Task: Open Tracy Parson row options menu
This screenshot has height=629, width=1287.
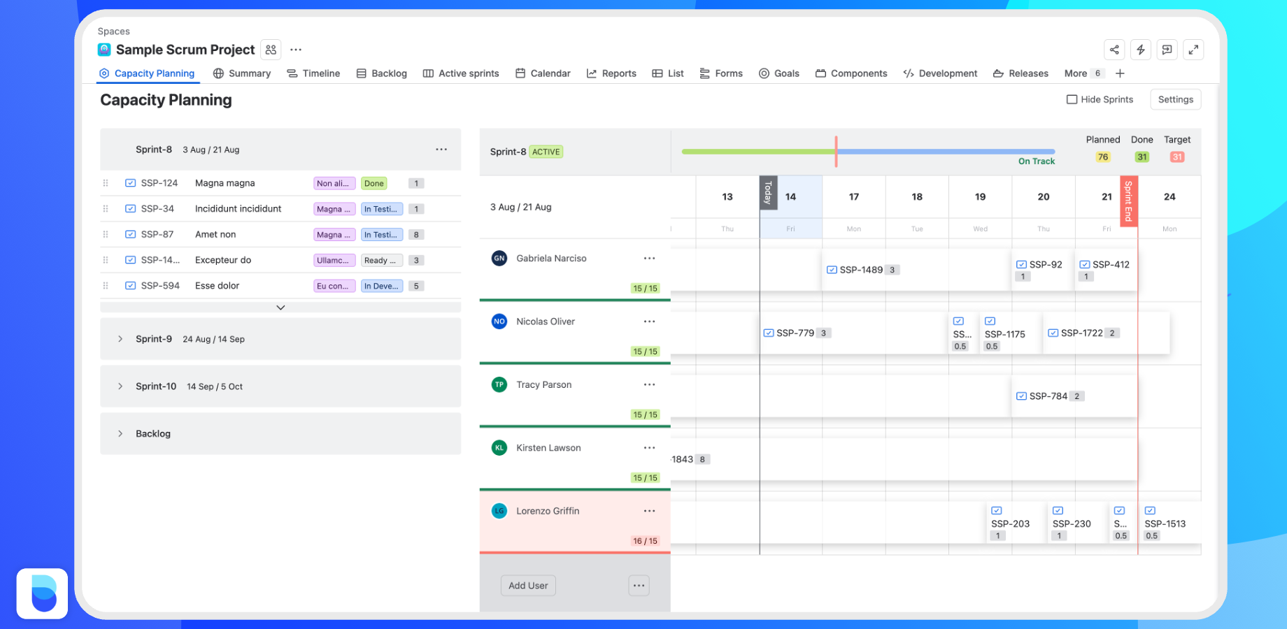Action: click(x=650, y=385)
